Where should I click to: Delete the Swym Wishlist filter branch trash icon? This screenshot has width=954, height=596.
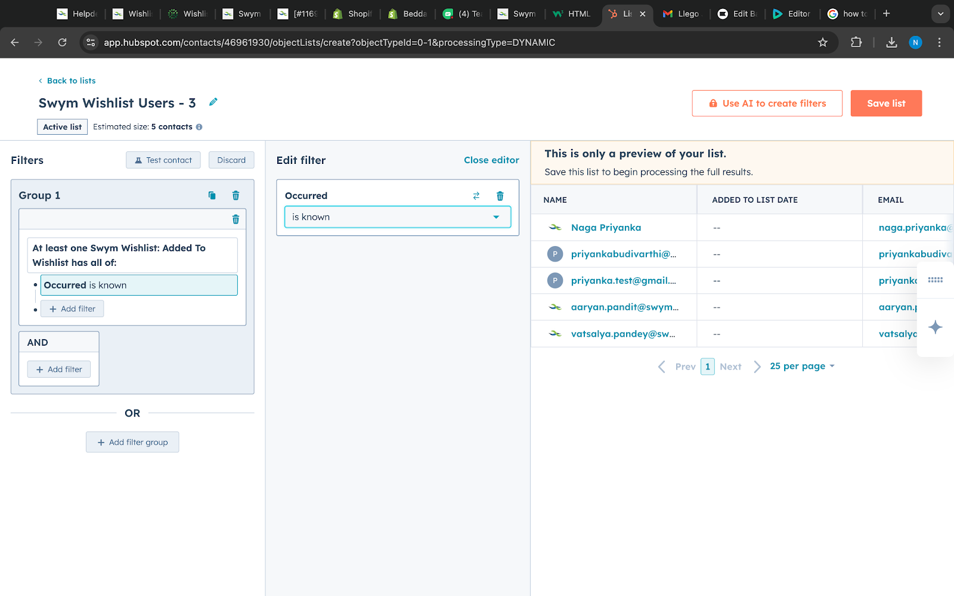click(236, 219)
